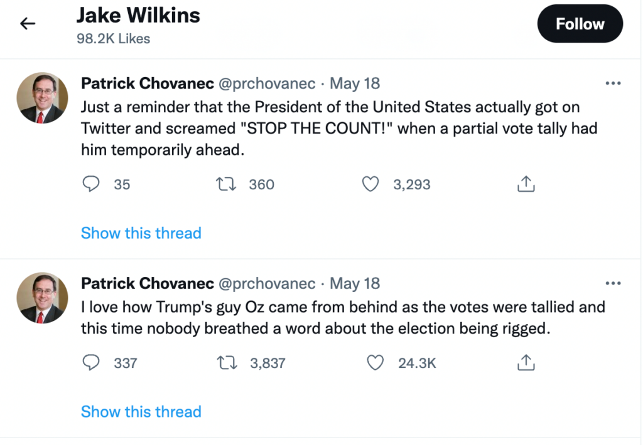Like the tweet about Oz
Screen dimensions: 643x445
click(375, 363)
